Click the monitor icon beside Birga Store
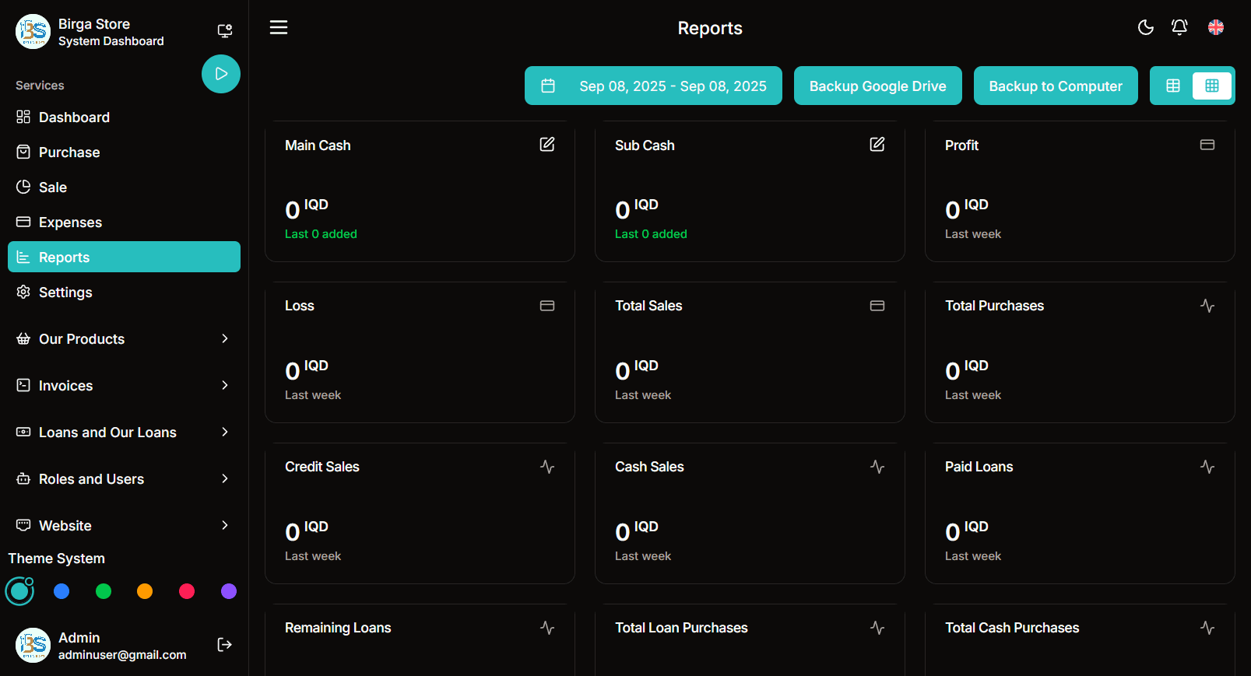The image size is (1251, 676). coord(224,31)
